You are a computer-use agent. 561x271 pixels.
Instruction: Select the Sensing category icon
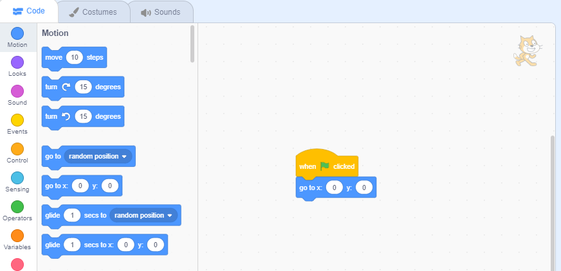(17, 178)
